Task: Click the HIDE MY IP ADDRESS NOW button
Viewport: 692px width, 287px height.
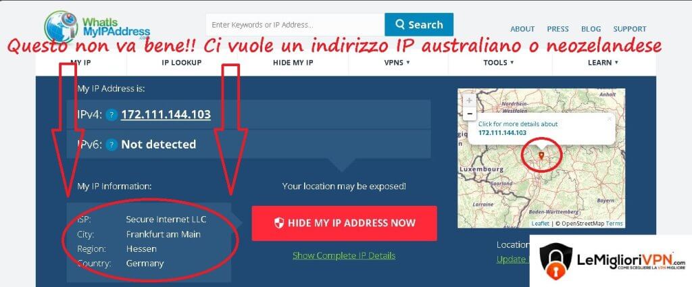Action: (x=344, y=223)
